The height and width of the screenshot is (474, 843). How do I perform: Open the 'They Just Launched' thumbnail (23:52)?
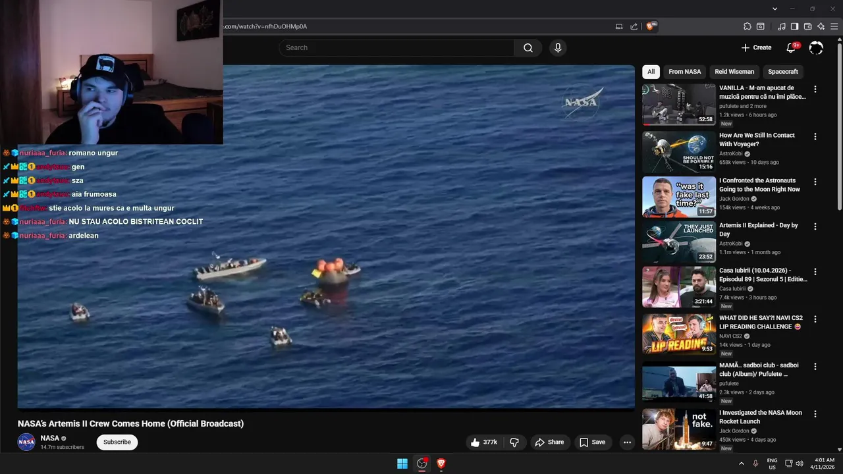(x=678, y=242)
